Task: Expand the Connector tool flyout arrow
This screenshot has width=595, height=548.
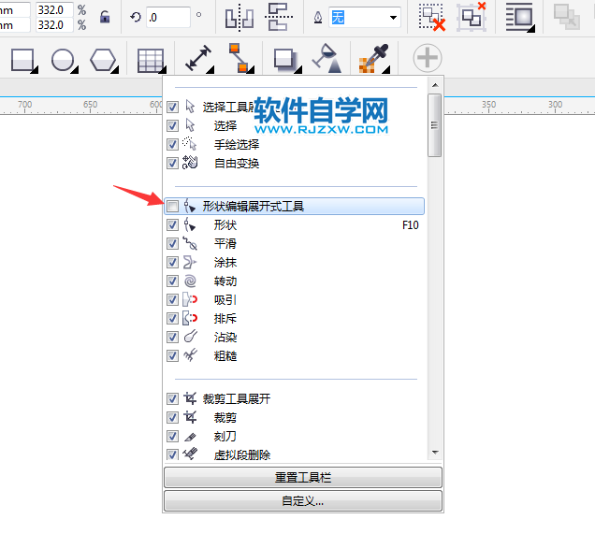Action: click(x=251, y=69)
